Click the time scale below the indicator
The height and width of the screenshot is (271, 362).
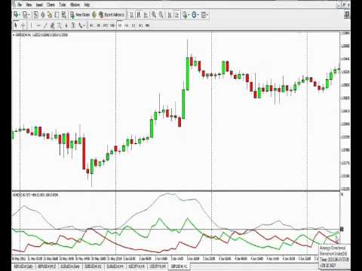164,258
